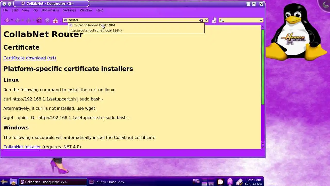The image size is (330, 186).
Task: Click the 'Platform-specific certificate installers' heading
Action: (x=68, y=69)
